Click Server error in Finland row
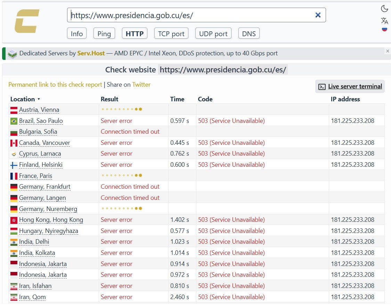The image size is (391, 305). 116,165
